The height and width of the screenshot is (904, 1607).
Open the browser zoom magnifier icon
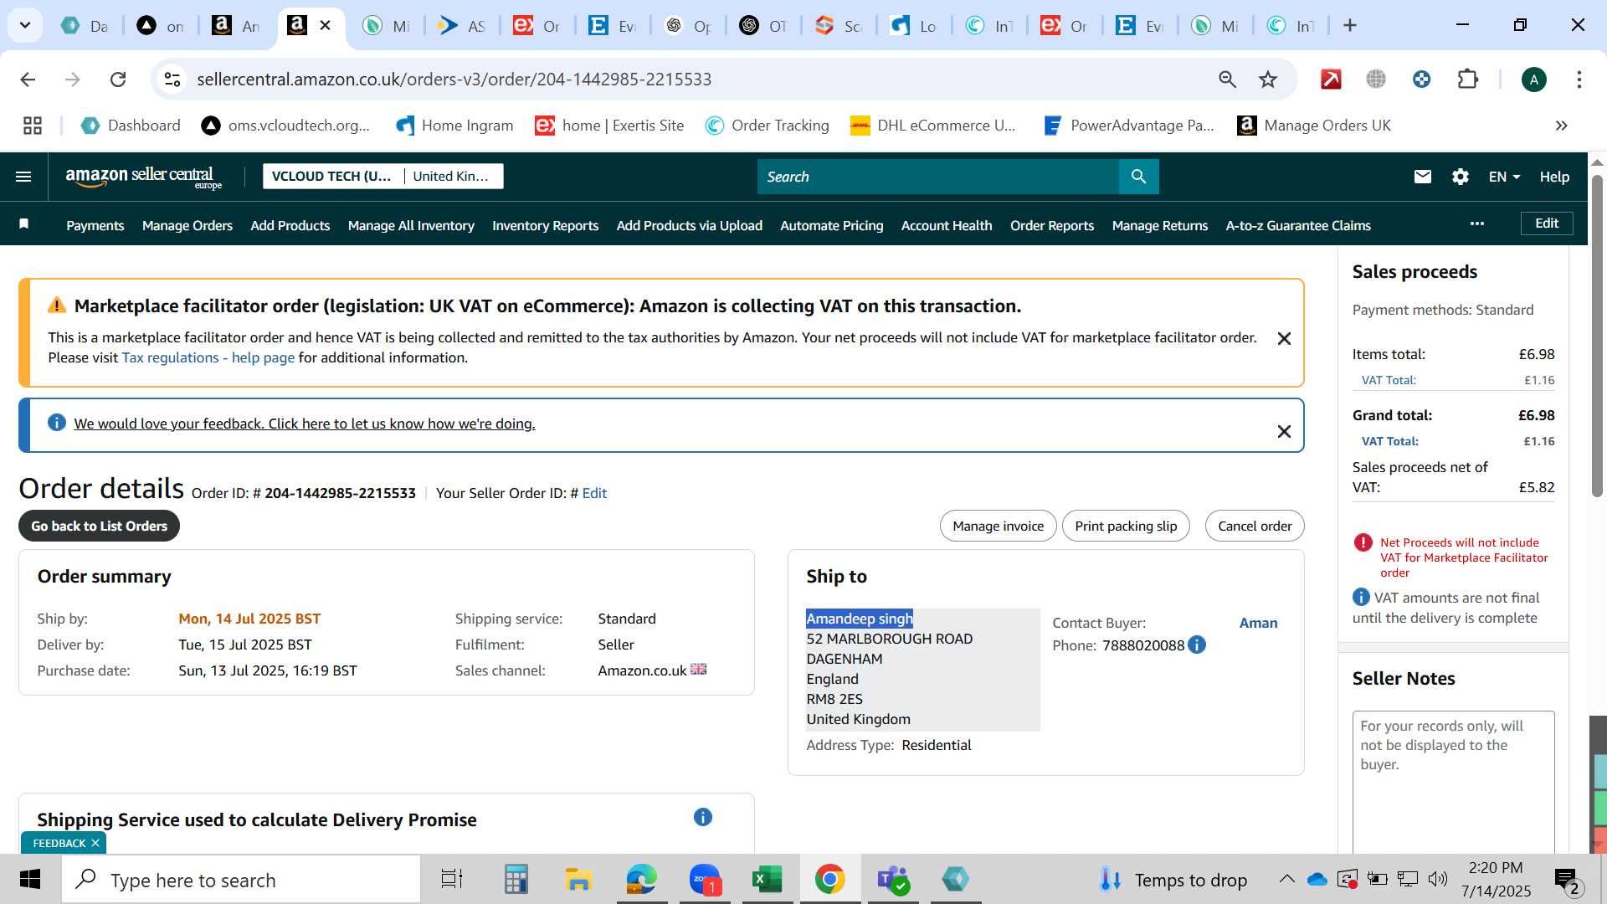click(x=1227, y=80)
